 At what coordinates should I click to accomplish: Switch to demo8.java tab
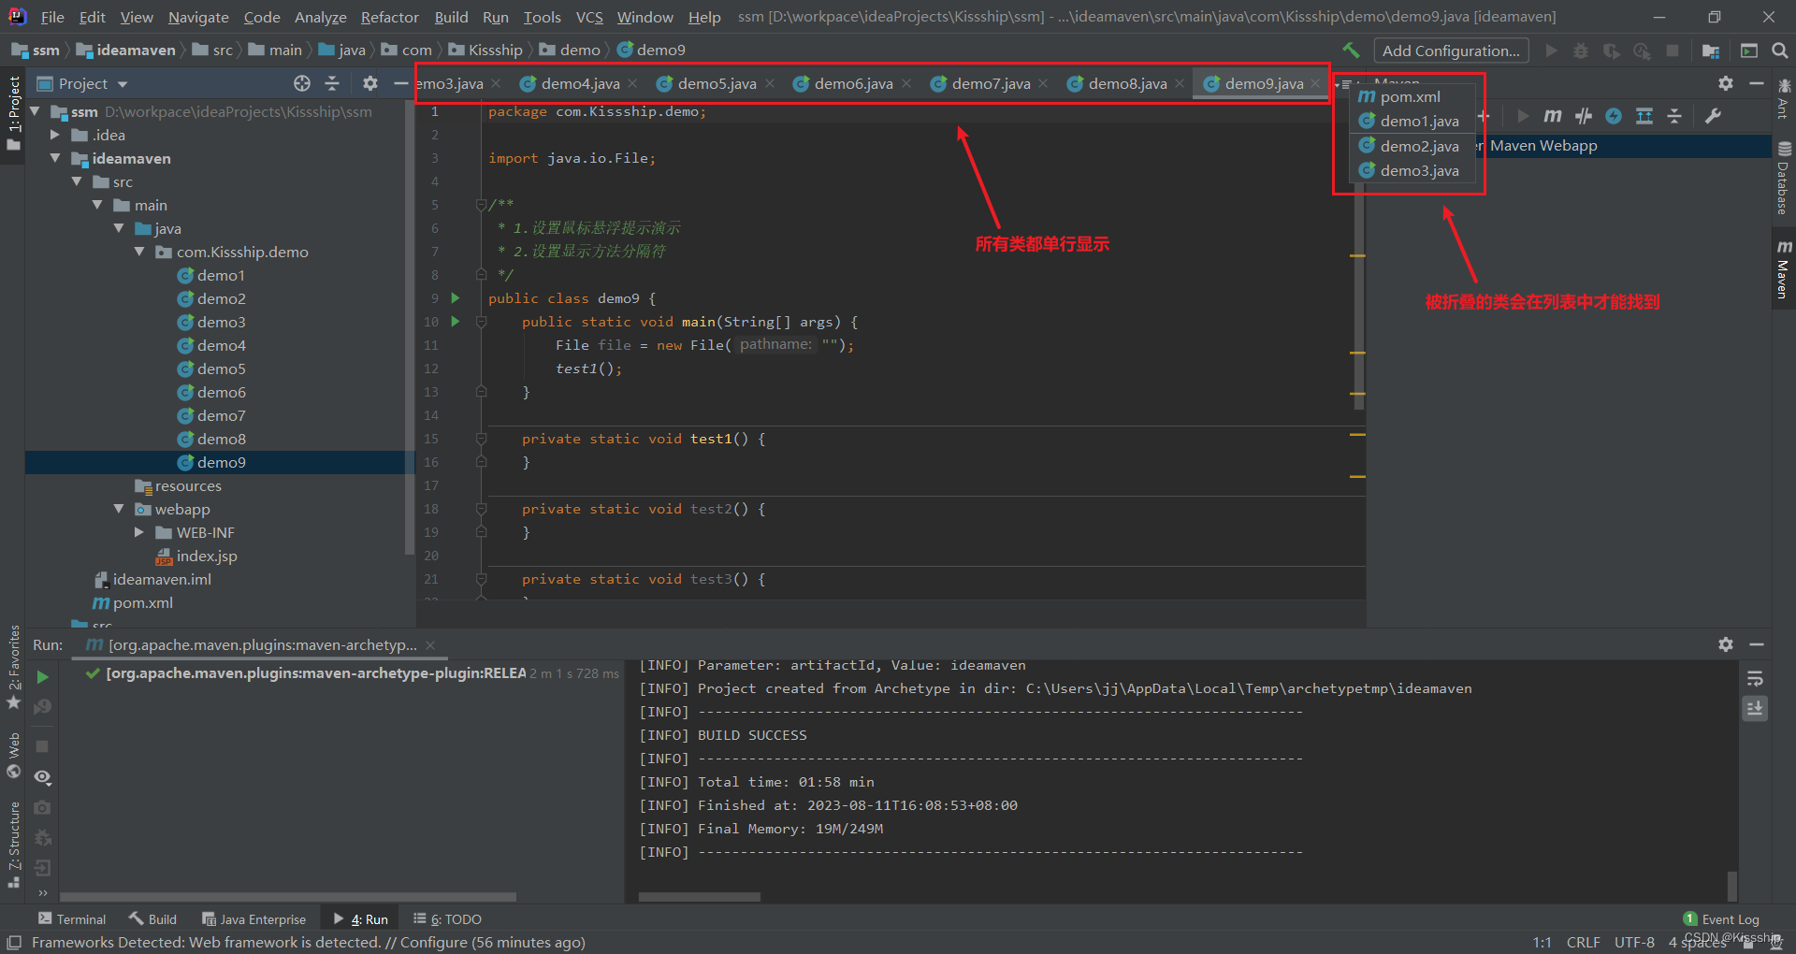coord(1126,83)
